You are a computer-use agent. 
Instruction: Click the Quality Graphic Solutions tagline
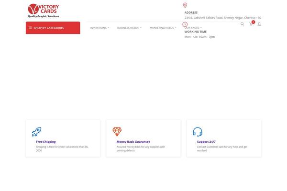point(44,16)
